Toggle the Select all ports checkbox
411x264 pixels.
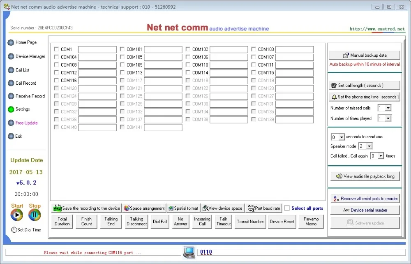coord(287,208)
